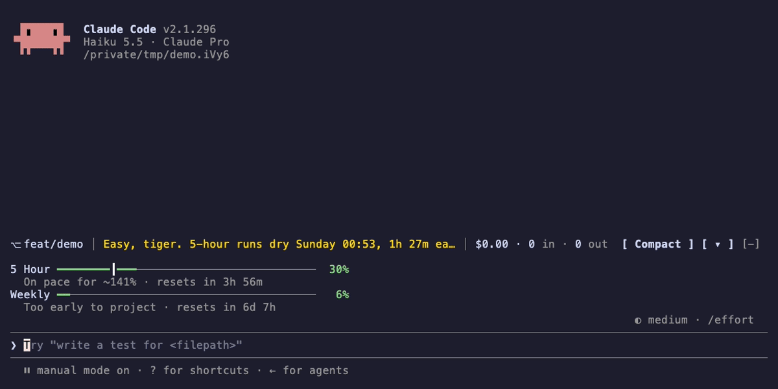Click the white pace marker on 5 Hour bar
This screenshot has height=389, width=778.
click(x=113, y=269)
